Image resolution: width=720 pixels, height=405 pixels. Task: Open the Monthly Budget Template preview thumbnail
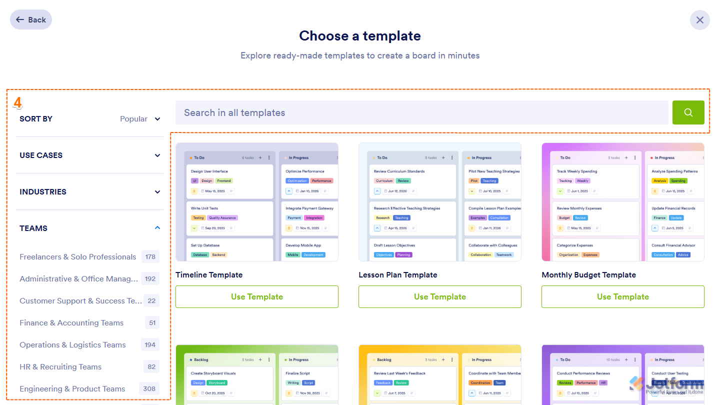click(x=623, y=202)
